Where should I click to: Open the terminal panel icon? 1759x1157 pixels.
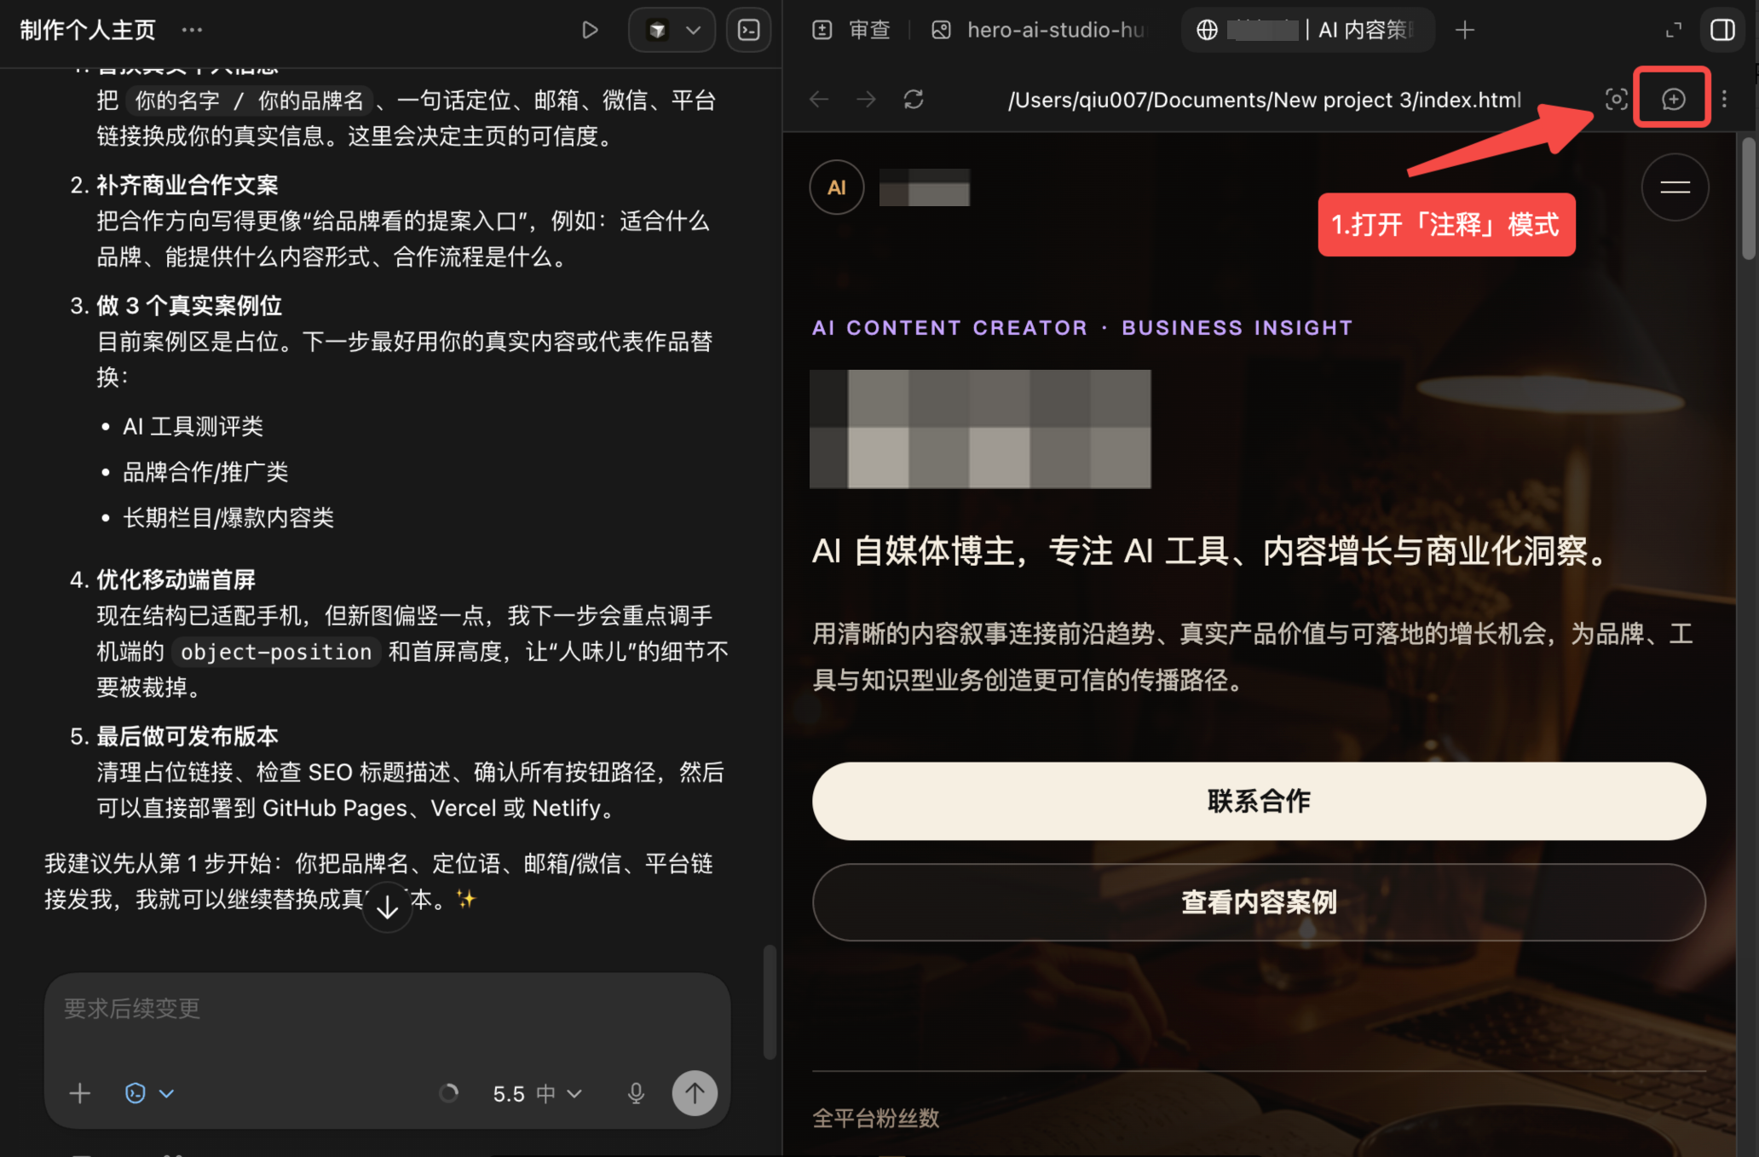(x=749, y=30)
